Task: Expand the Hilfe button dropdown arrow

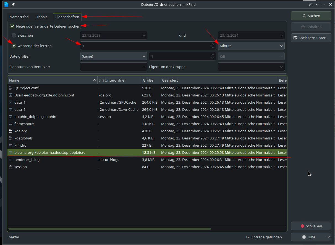Action: pos(328,237)
